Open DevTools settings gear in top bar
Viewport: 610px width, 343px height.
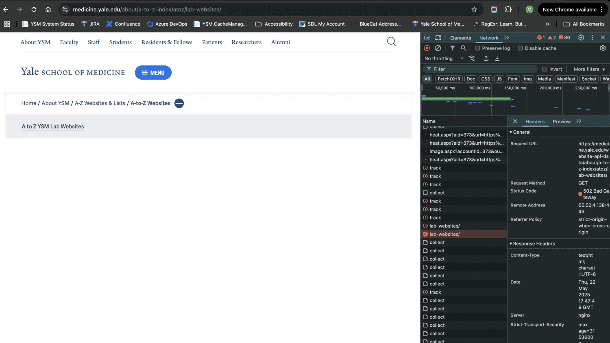581,37
